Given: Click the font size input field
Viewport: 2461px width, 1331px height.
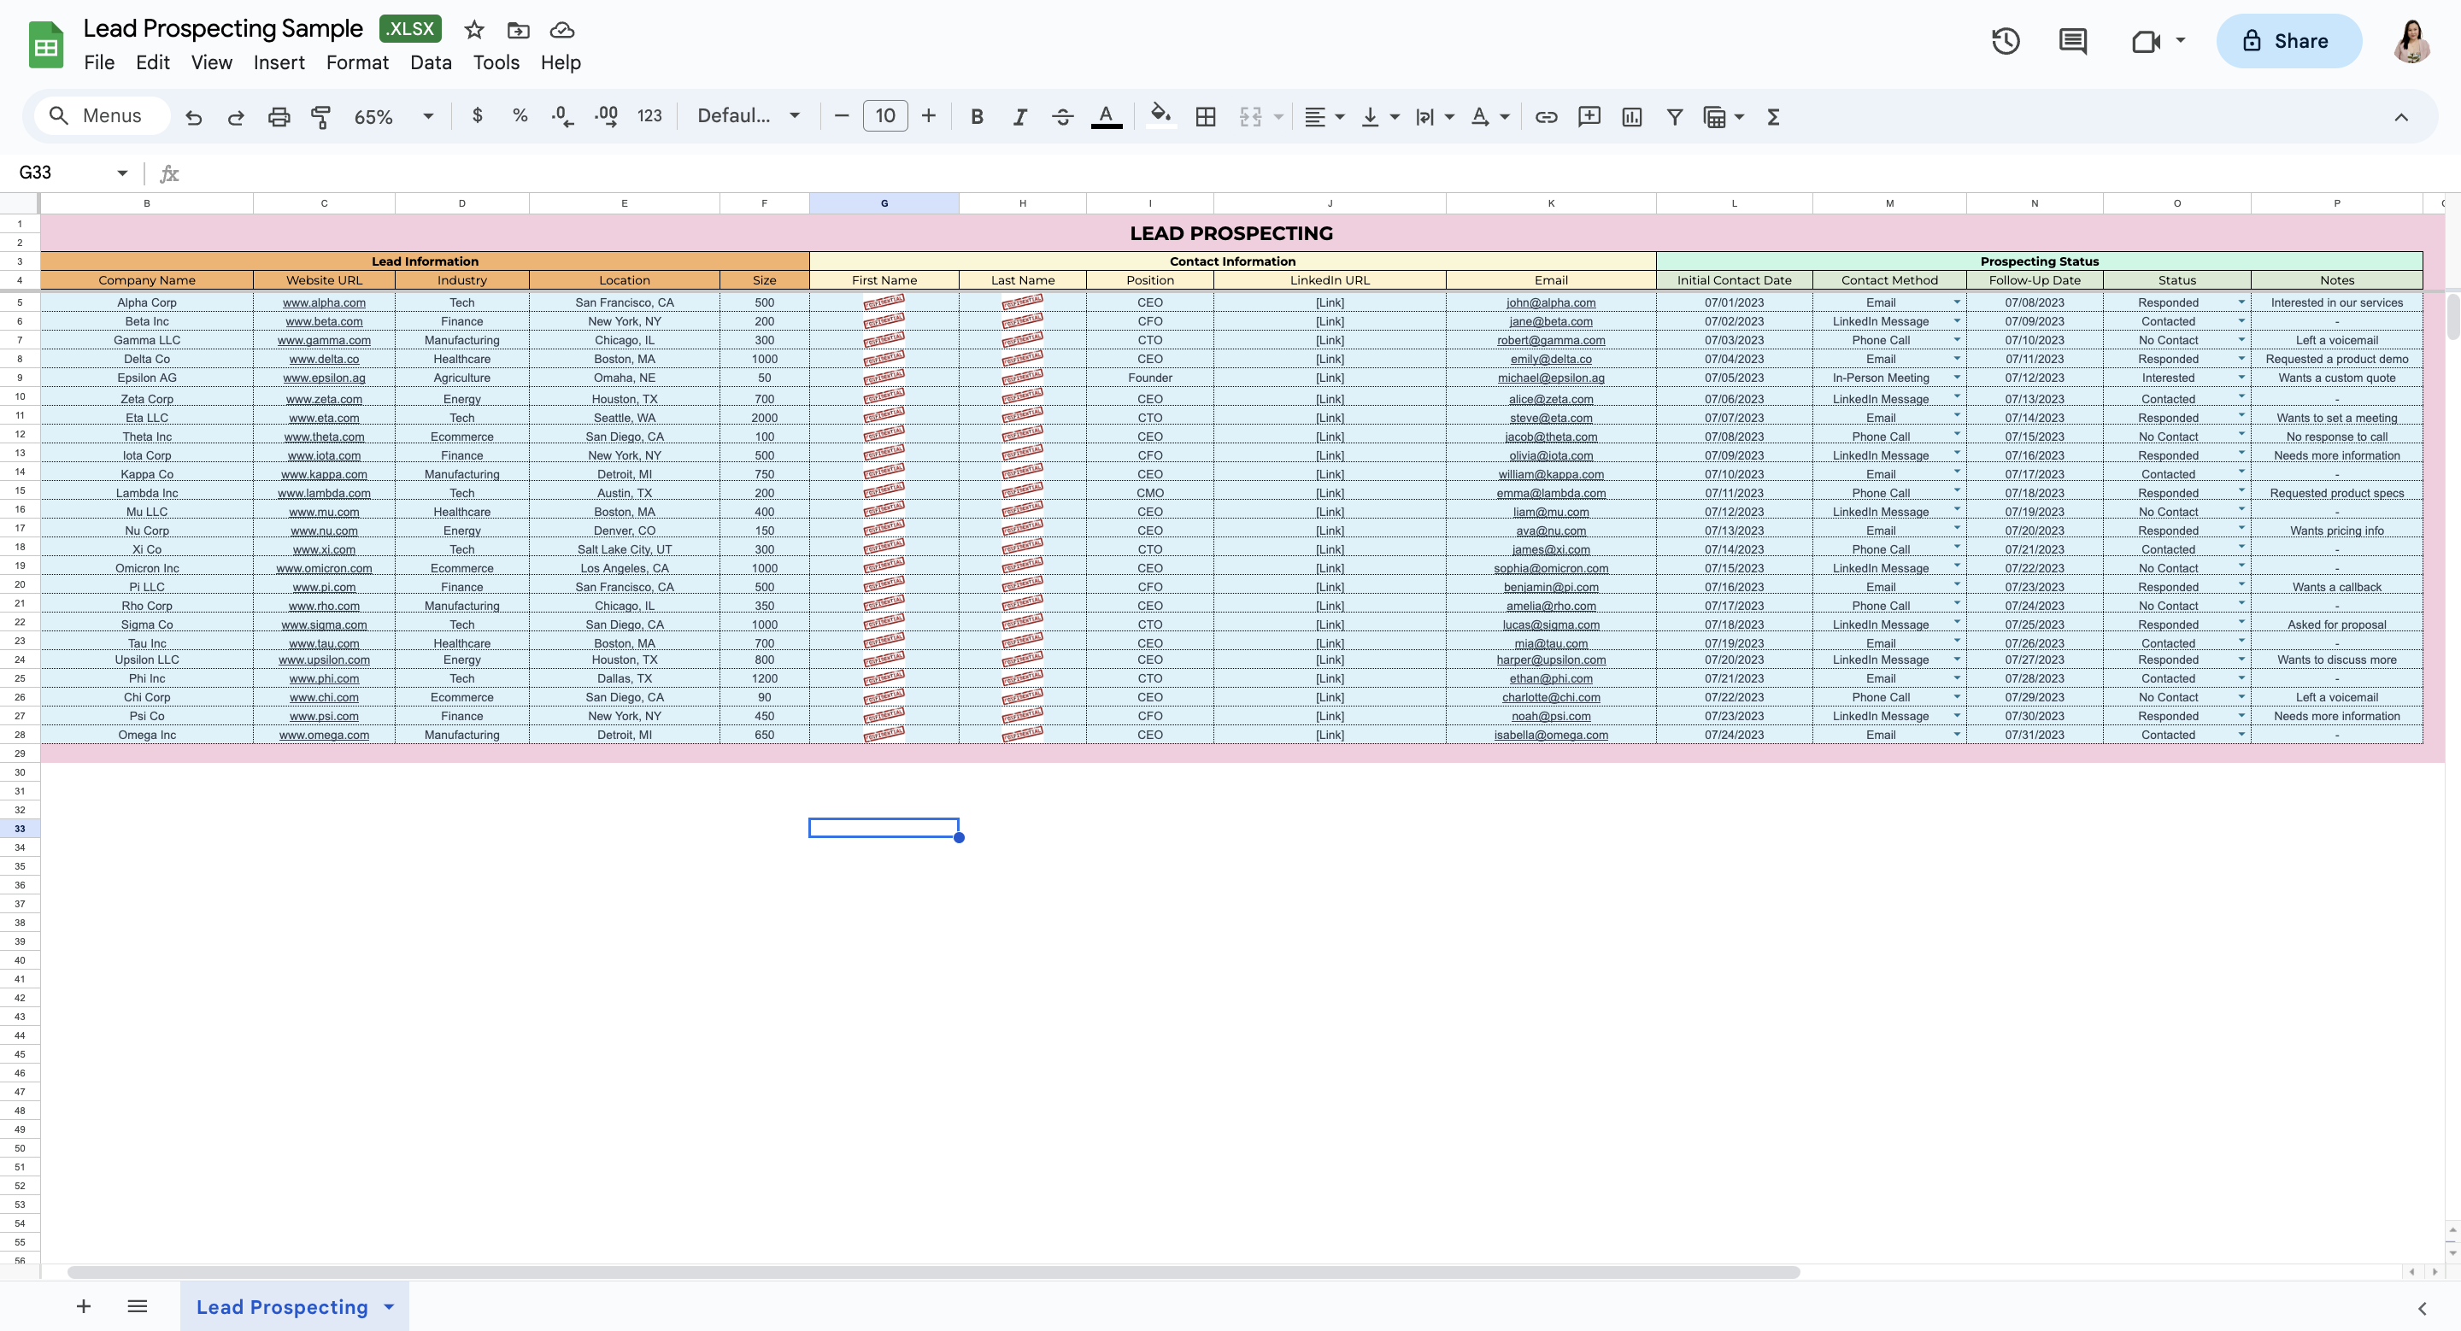Looking at the screenshot, I should coord(884,116).
